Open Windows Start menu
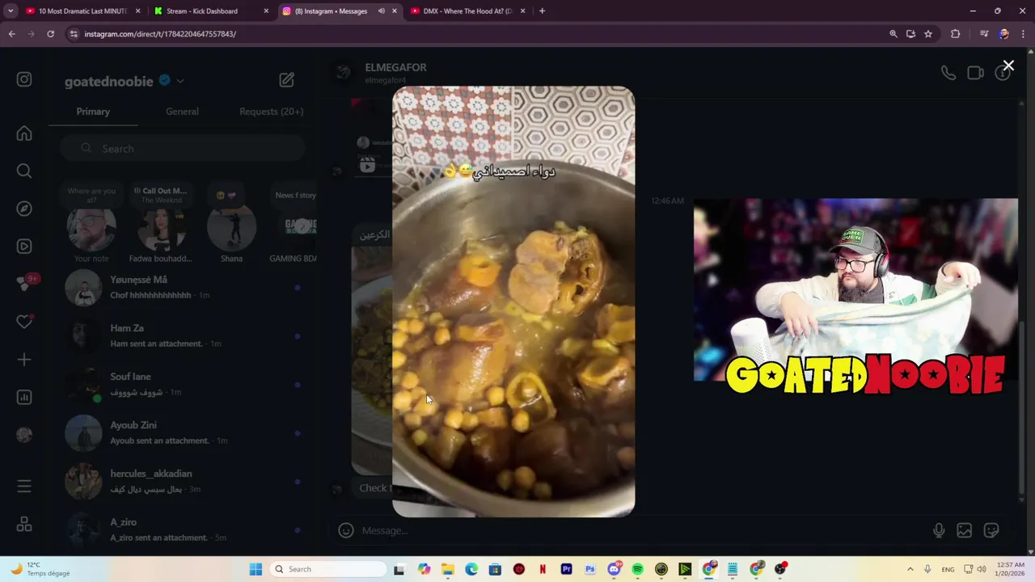This screenshot has height=582, width=1035. click(256, 569)
